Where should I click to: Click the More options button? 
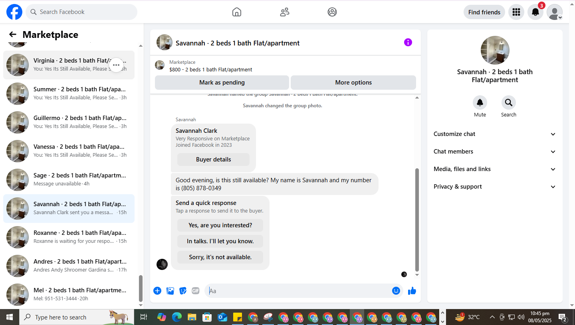(353, 83)
